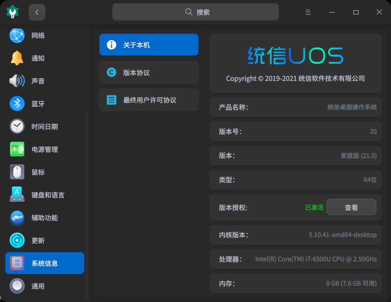Select the 声音 speaker icon
The image size is (391, 302).
(17, 81)
